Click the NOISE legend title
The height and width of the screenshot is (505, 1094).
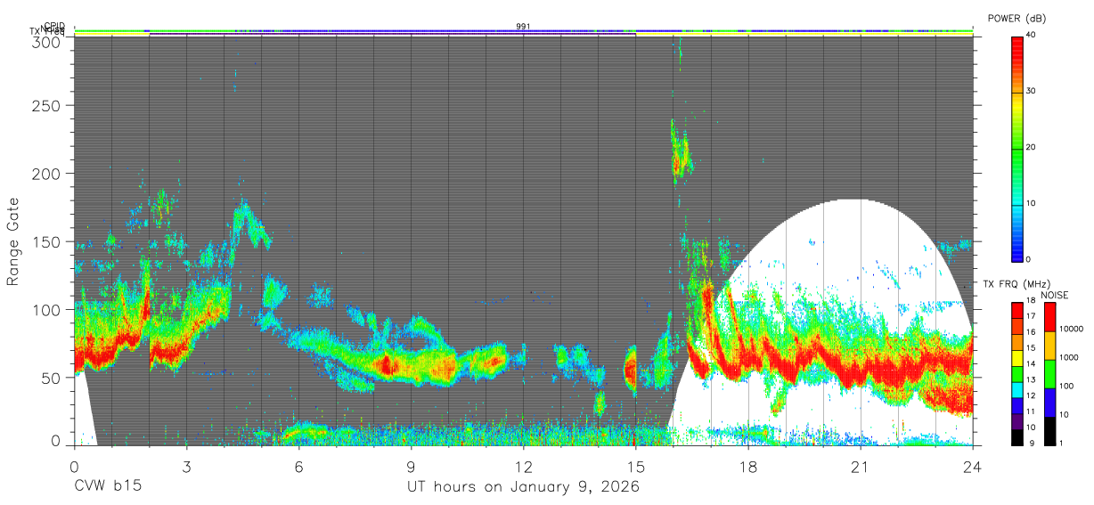pos(1054,295)
